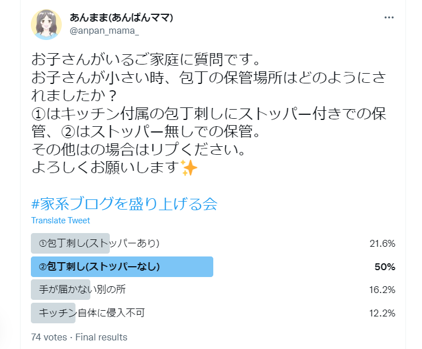Viewport: 422px width, 349px height.
Task: Click the 74 votes count text
Action: tap(49, 337)
